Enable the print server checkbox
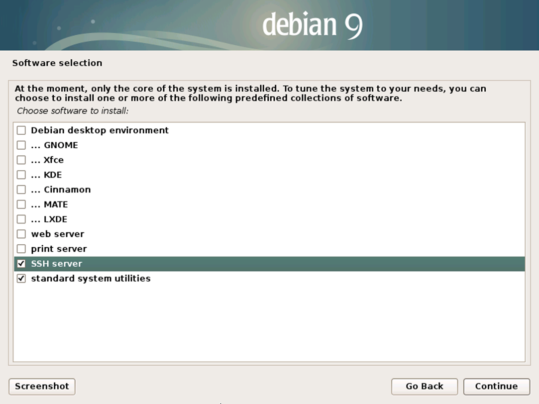 [x=21, y=249]
